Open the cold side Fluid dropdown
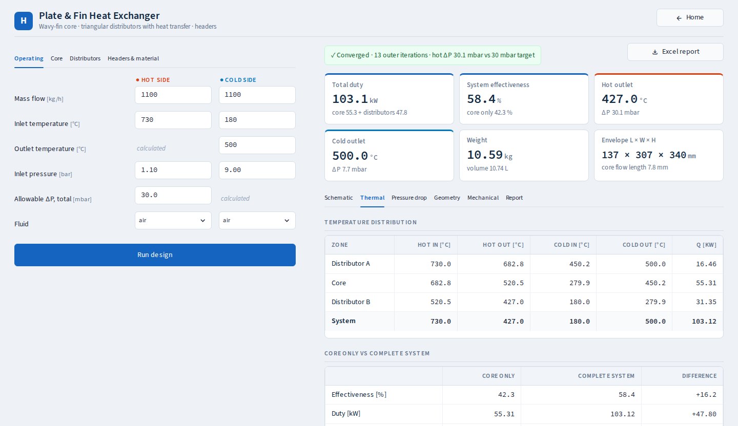Screen dimensions: 738x426 coord(257,220)
